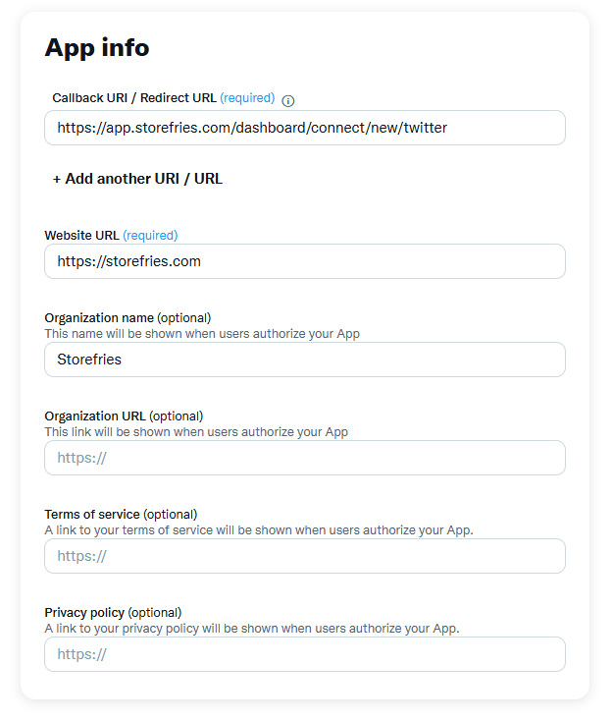
Task: Focus the Terms of service URL field
Action: pos(304,556)
